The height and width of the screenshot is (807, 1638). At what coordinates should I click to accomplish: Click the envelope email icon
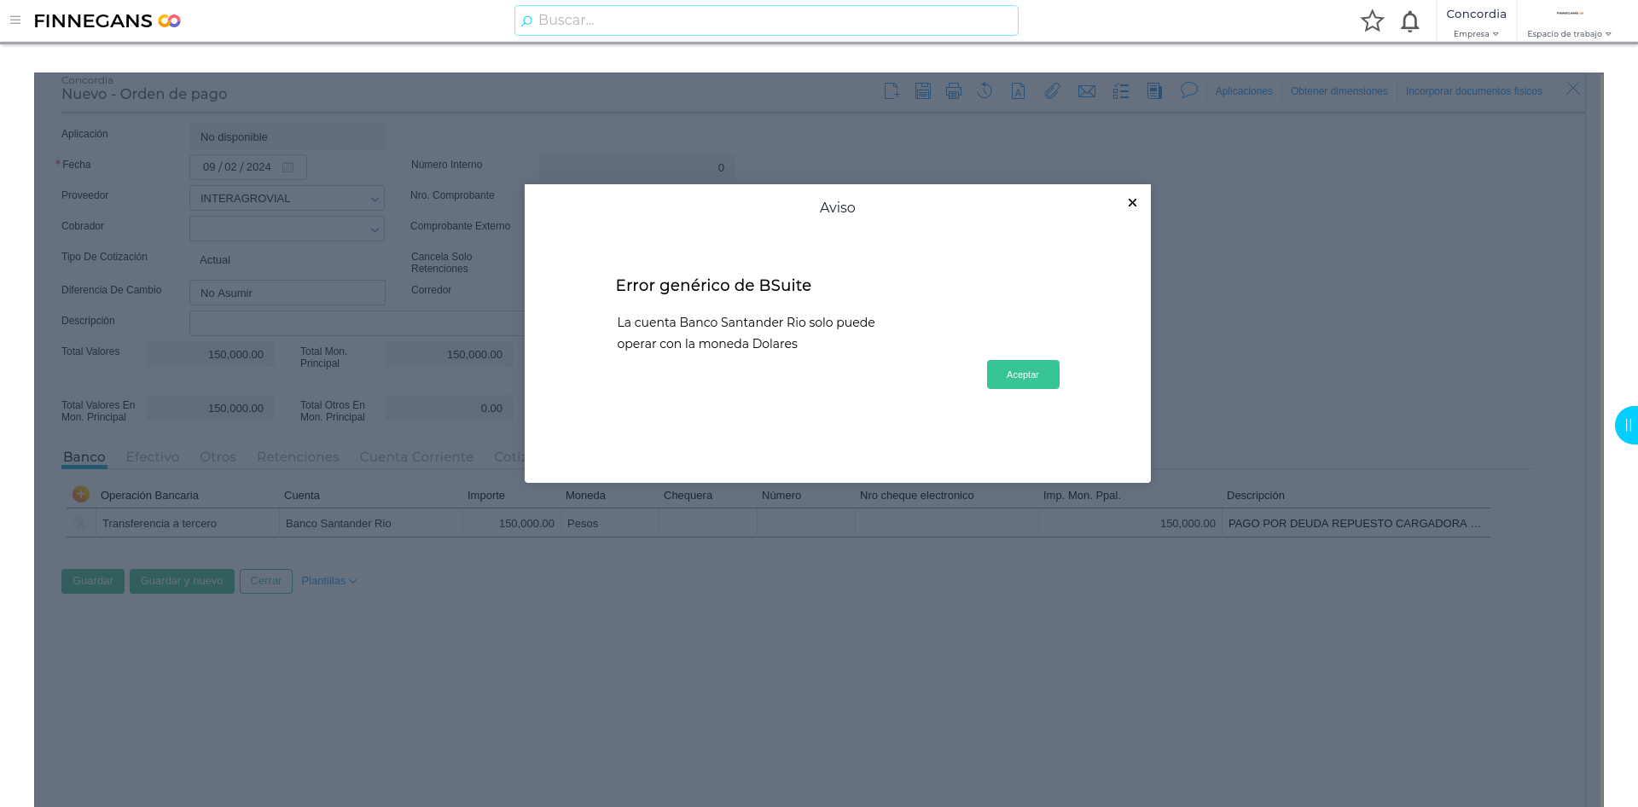[x=1086, y=91]
